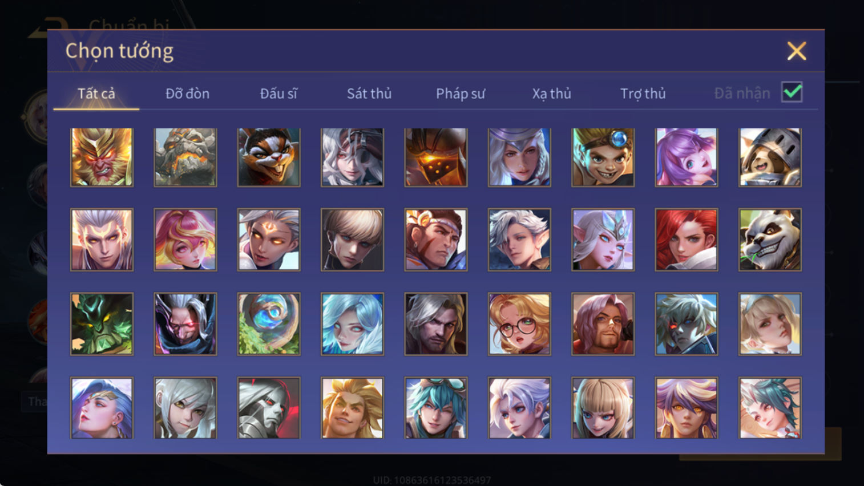864x486 pixels.
Task: Open the Pháp sư tab
Action: point(461,94)
